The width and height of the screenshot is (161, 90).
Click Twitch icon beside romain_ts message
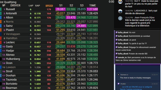(x=116, y=57)
